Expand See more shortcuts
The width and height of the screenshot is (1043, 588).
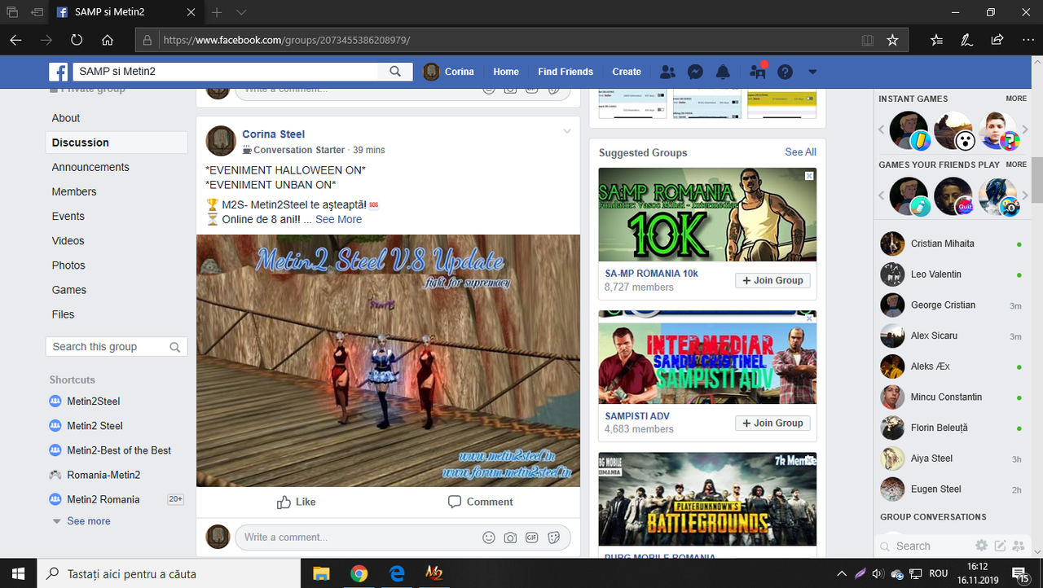click(89, 521)
